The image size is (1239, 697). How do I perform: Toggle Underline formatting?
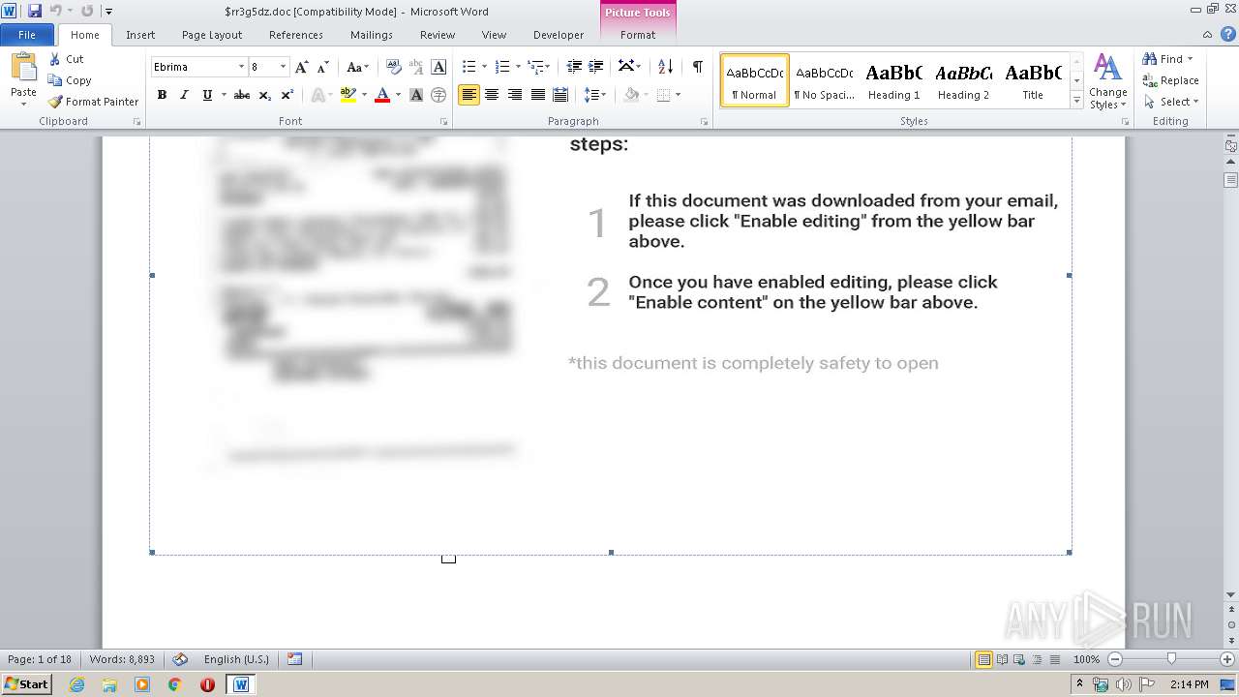point(207,95)
